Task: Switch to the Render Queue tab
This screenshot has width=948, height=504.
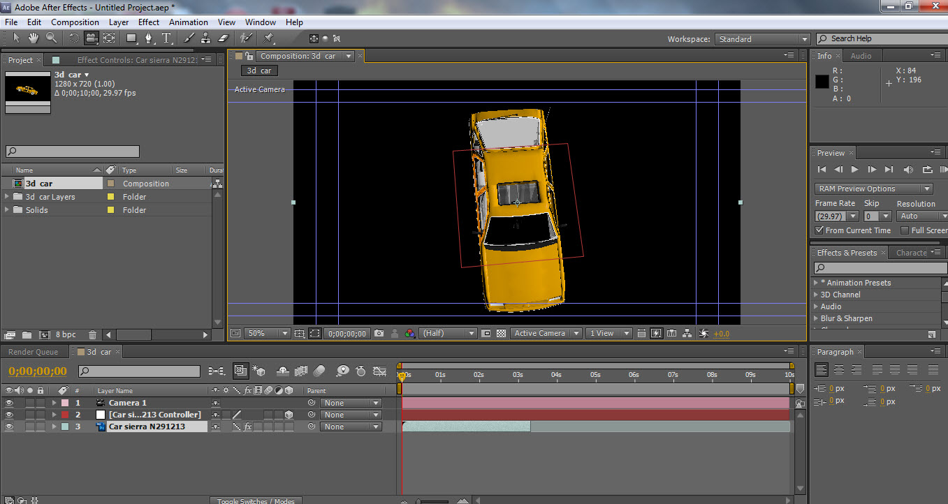Action: tap(34, 352)
